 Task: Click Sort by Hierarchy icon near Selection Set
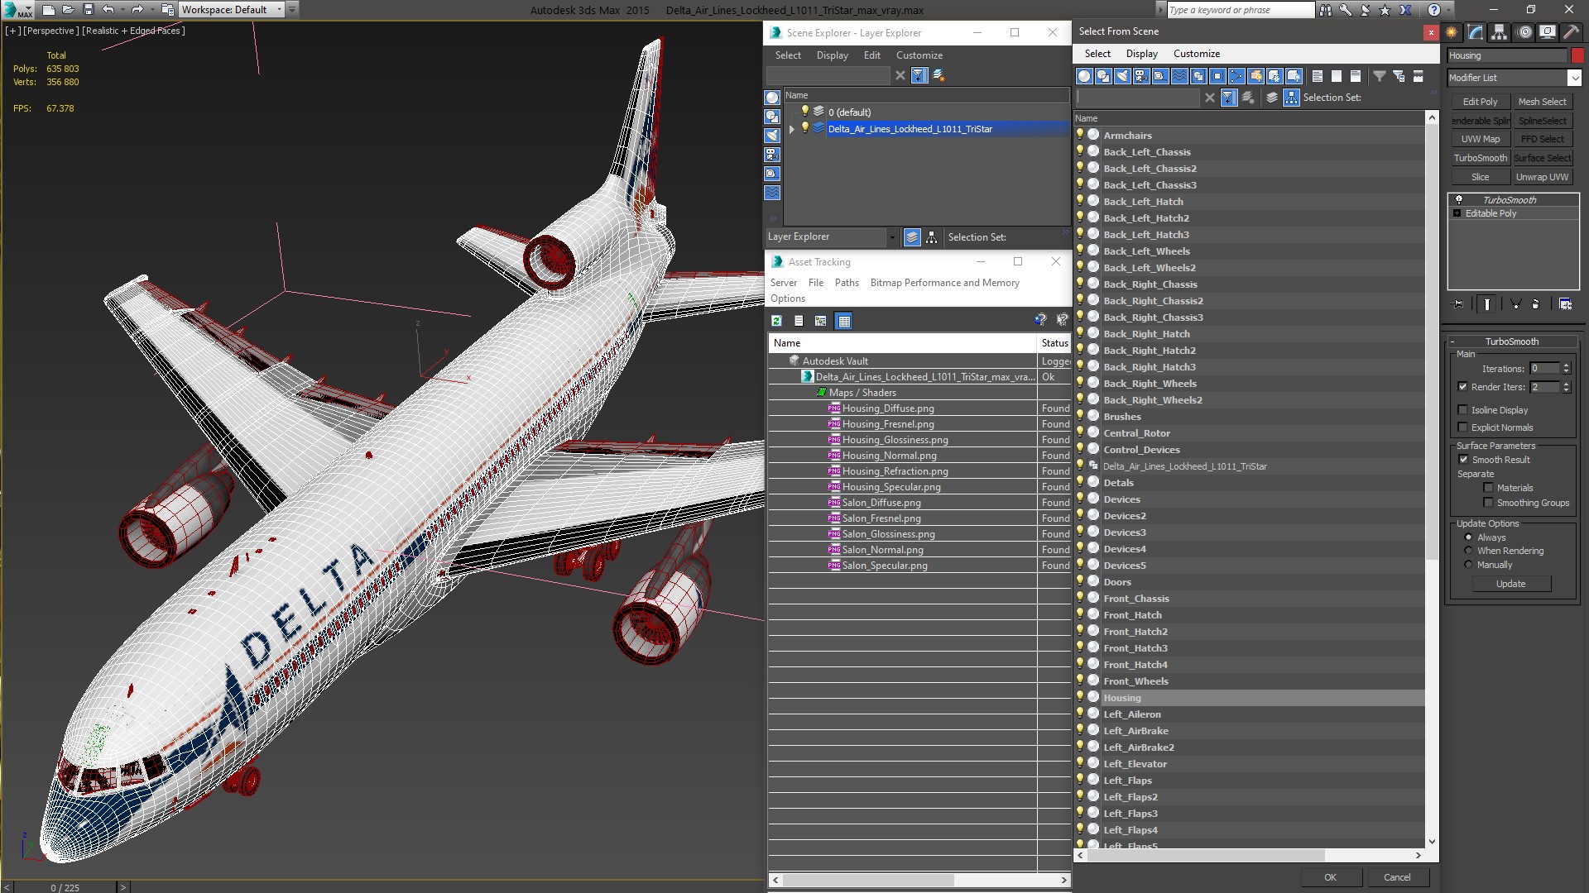pos(1291,98)
